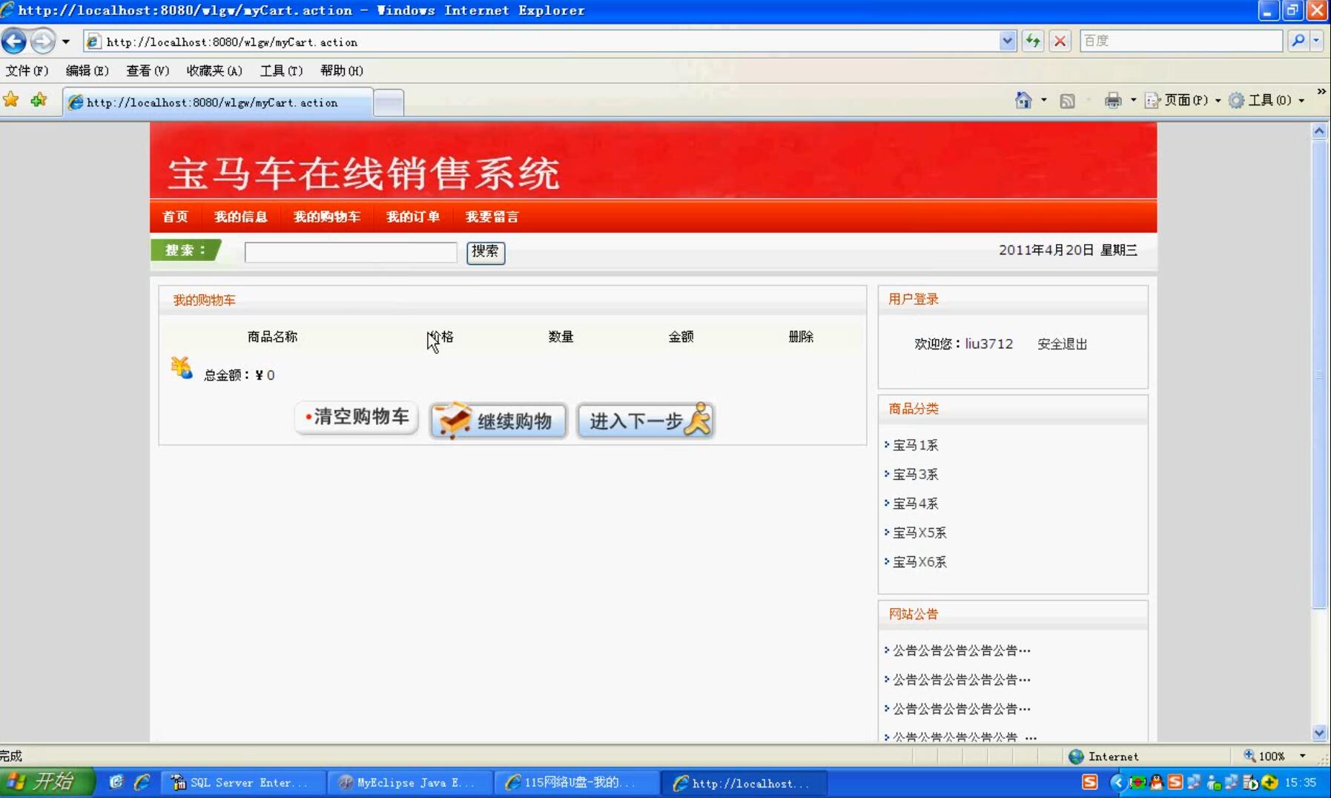
Task: Expand the zoom level dropdown arrow
Action: click(x=1302, y=756)
